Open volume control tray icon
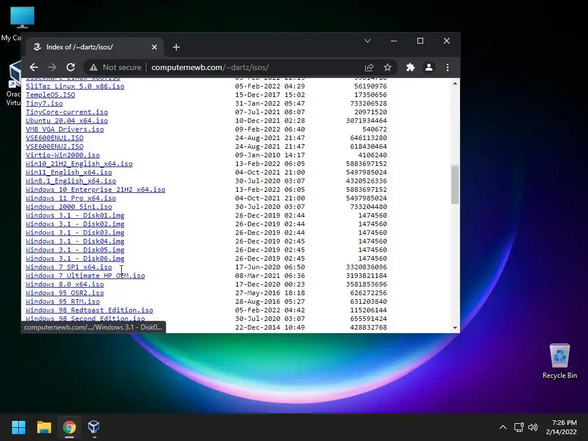 533,427
